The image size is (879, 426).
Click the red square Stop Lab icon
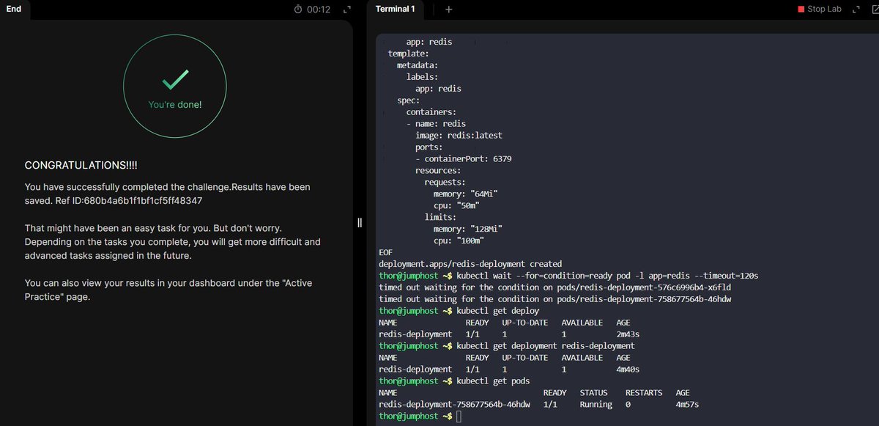[800, 9]
